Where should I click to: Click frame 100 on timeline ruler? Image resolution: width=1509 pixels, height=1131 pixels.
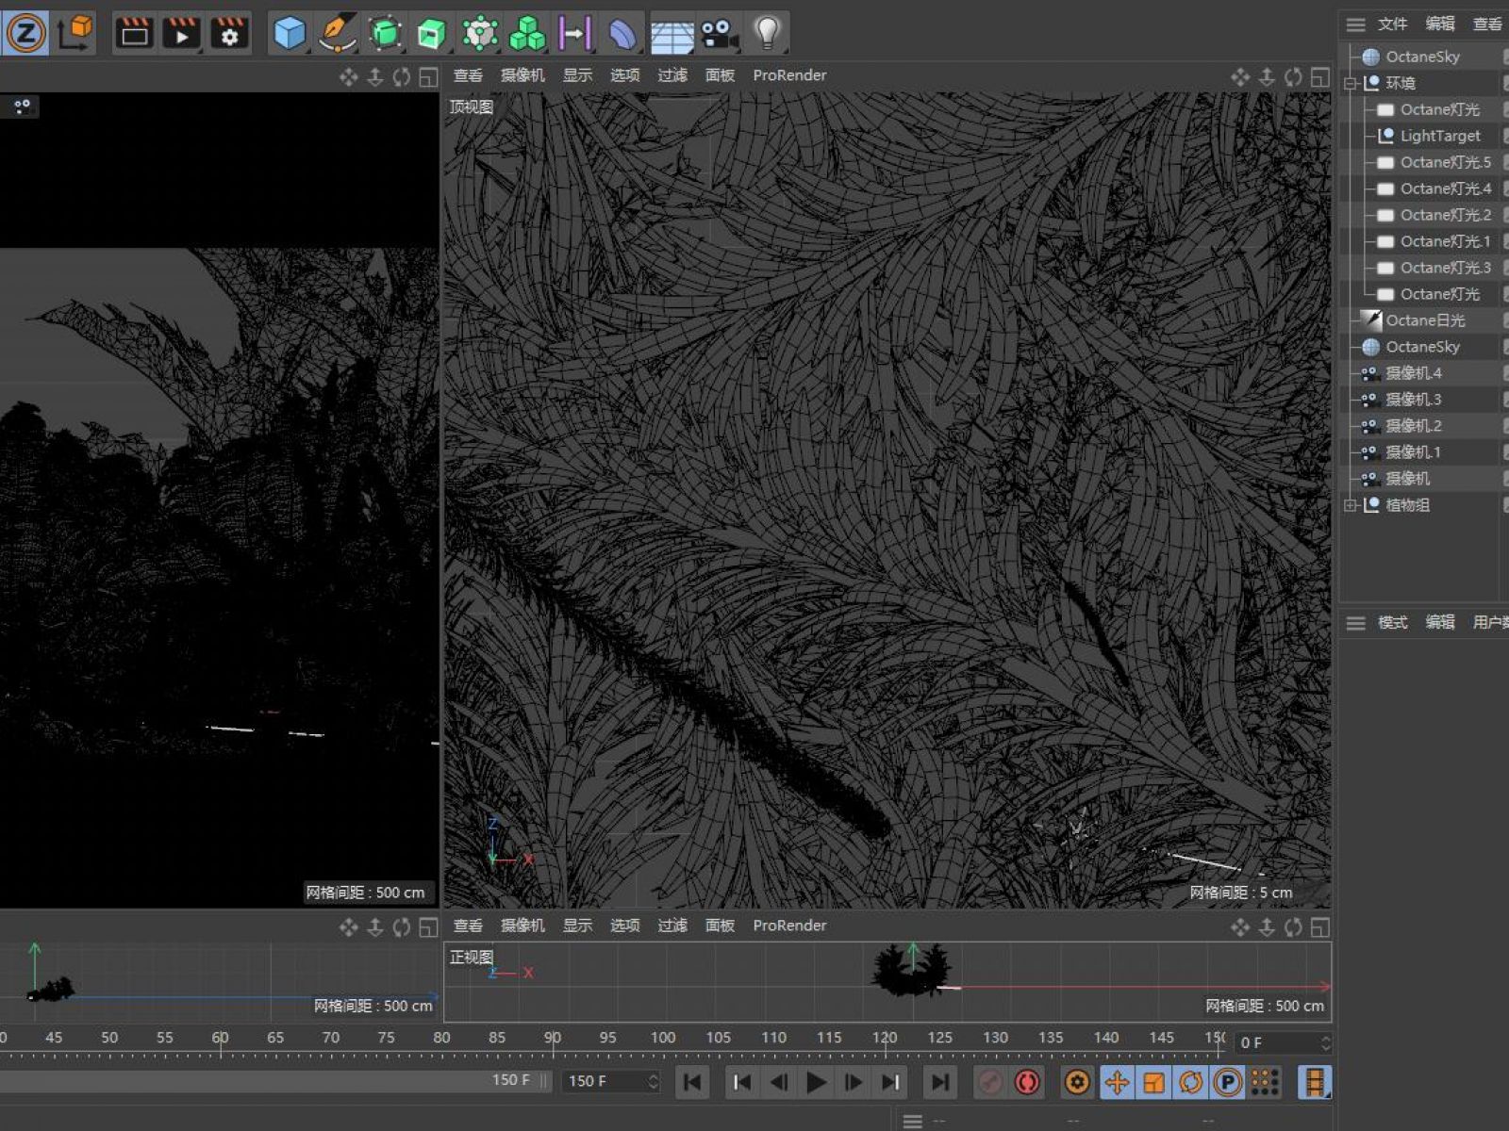point(663,1038)
